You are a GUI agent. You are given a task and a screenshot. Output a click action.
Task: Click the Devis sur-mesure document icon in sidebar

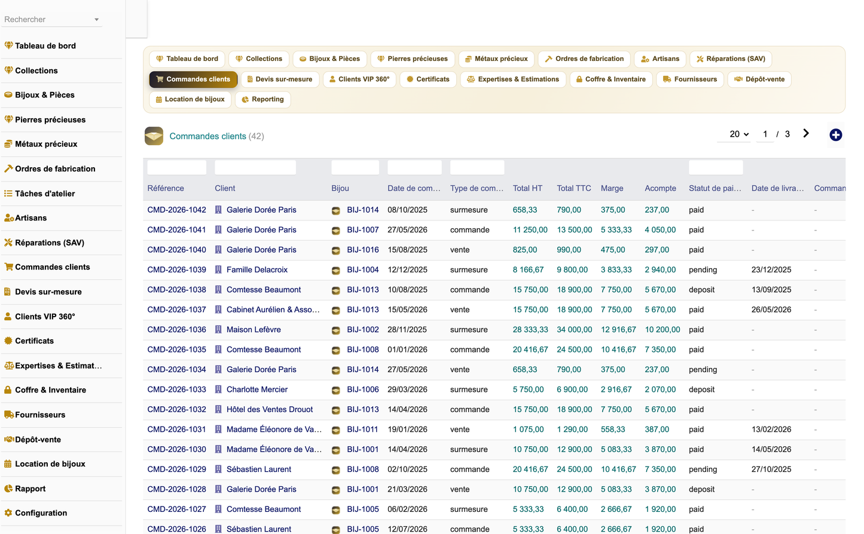[x=8, y=291]
